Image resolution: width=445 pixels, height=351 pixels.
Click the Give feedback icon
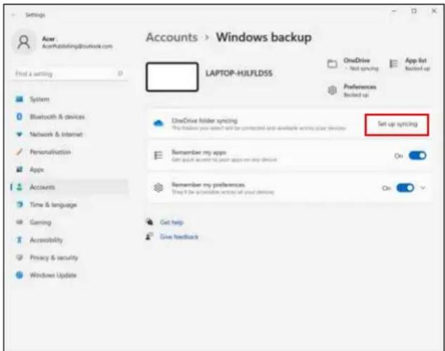tap(150, 236)
